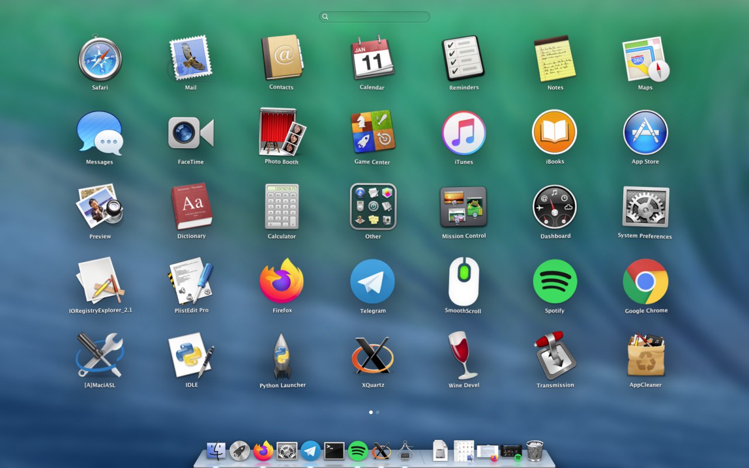The width and height of the screenshot is (749, 468).
Task: Open the Other apps folder
Action: coord(373,207)
